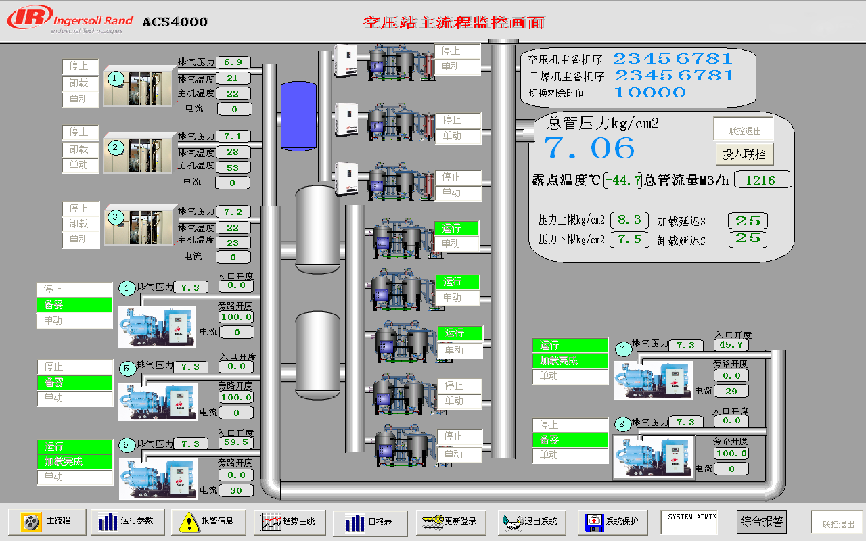Click the blue air receiver tank
This screenshot has height=541, width=866.
298,115
